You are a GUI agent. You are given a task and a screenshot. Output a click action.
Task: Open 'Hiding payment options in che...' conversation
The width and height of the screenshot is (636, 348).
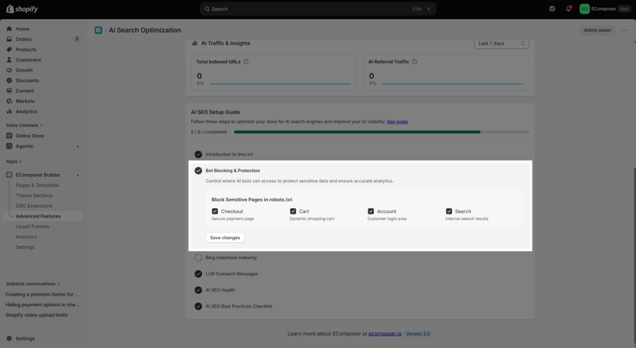tap(42, 304)
